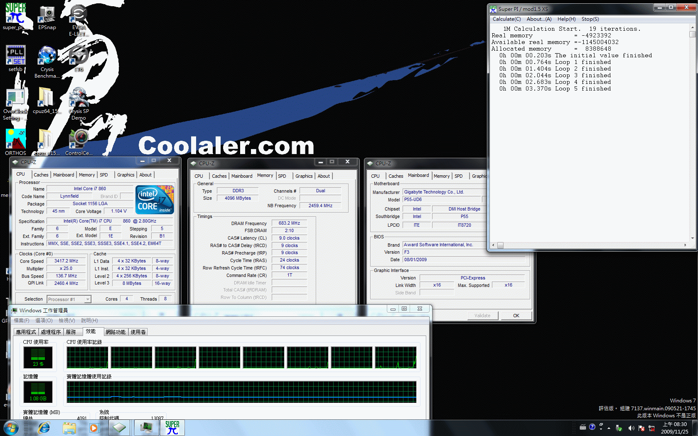The width and height of the screenshot is (698, 436).
Task: Click the taskbar clock showing 08:30
Action: tap(674, 428)
